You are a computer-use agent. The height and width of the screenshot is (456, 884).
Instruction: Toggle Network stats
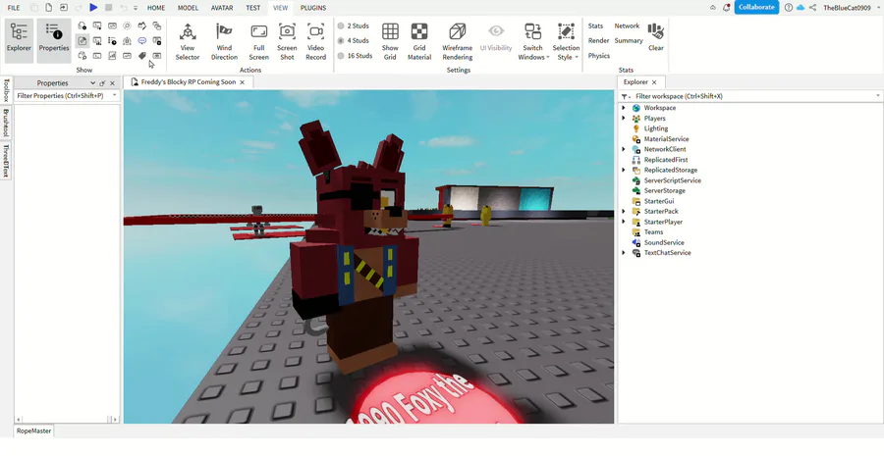click(627, 25)
